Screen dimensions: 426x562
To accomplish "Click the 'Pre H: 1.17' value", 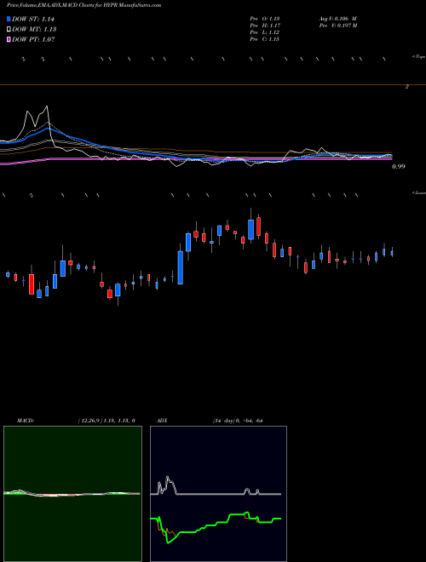I will pos(265,26).
